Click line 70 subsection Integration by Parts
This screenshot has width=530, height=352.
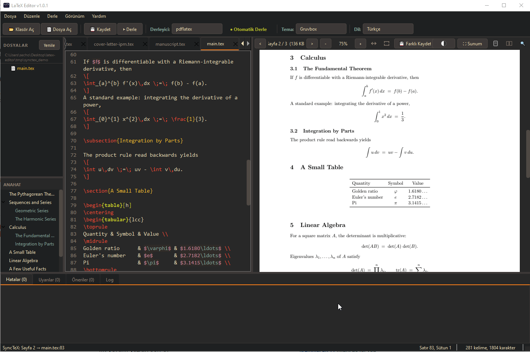[133, 141]
